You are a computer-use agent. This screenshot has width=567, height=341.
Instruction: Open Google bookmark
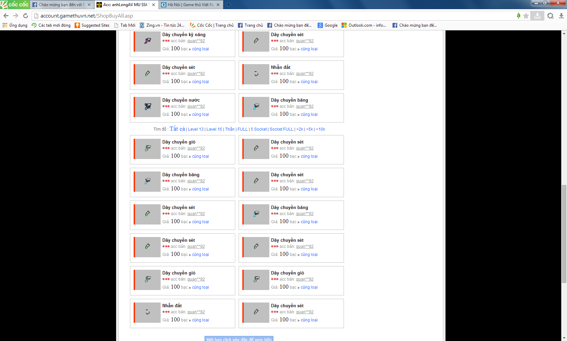pyautogui.click(x=327, y=25)
